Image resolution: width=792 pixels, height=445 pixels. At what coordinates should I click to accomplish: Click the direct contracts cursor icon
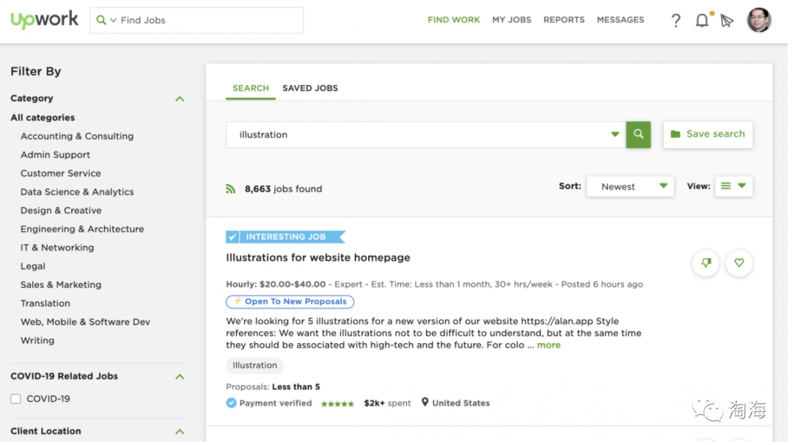click(727, 21)
